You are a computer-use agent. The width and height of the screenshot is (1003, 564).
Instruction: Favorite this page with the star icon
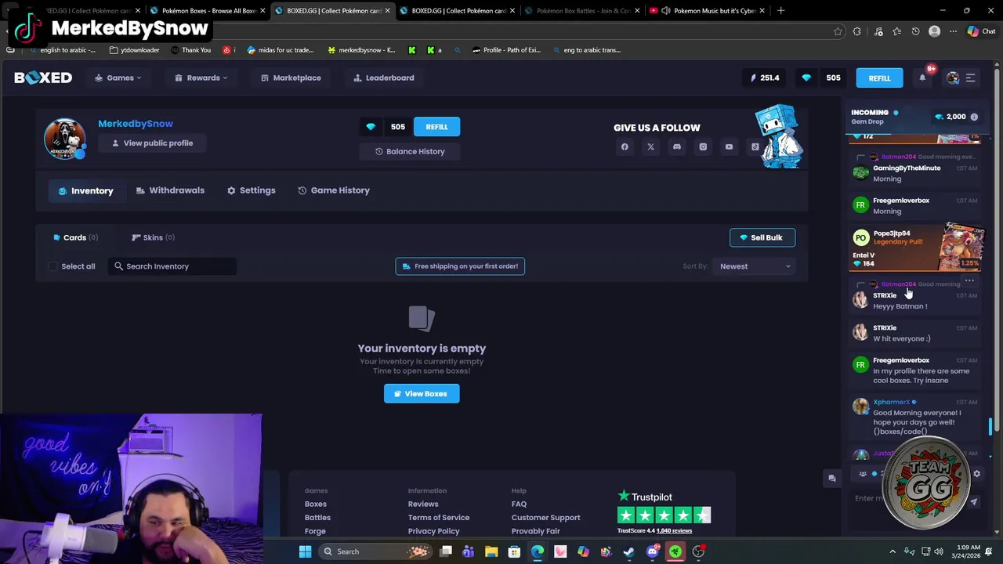click(838, 31)
